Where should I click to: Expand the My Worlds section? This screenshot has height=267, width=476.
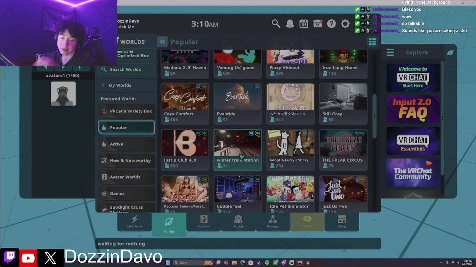point(126,85)
